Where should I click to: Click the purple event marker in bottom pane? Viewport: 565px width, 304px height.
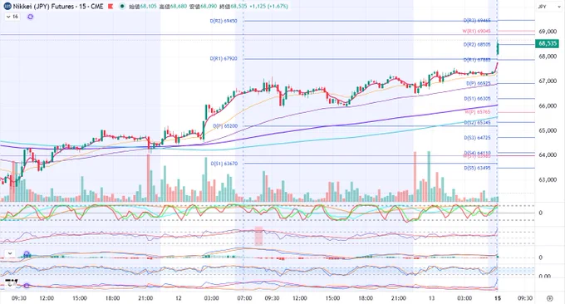tap(27, 286)
